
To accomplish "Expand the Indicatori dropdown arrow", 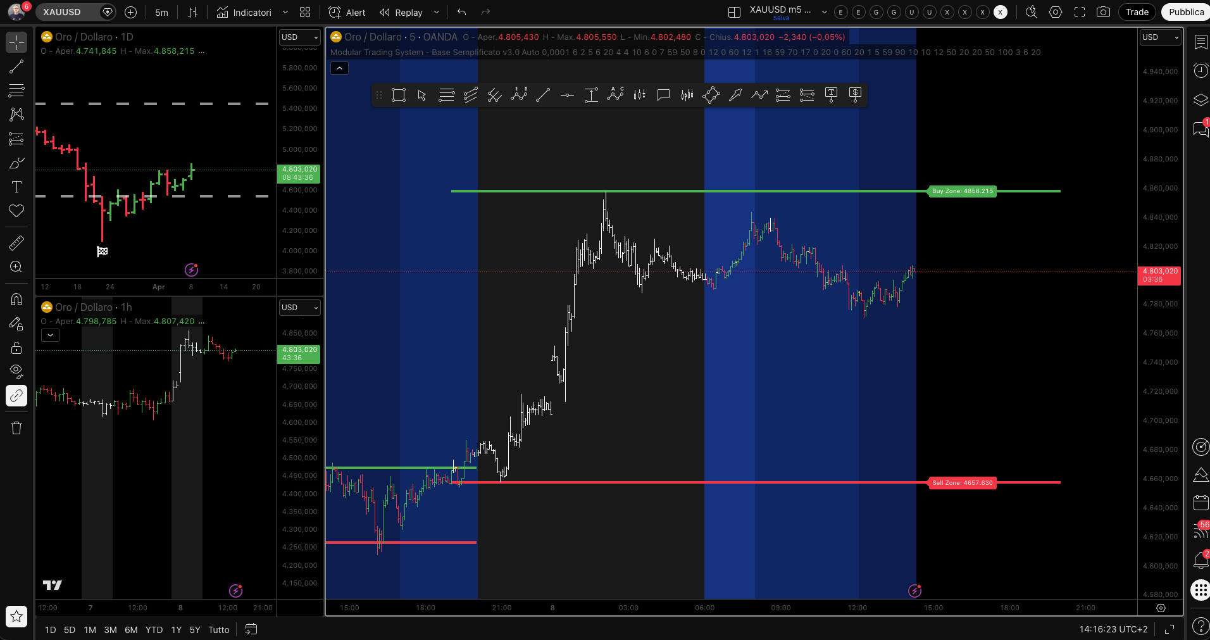I will click(285, 12).
